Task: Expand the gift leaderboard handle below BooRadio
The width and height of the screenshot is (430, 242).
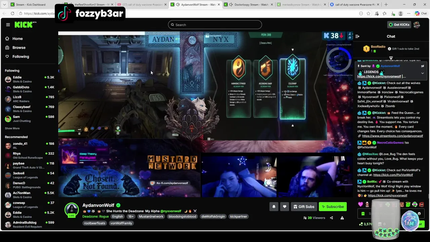Action: 391,58
